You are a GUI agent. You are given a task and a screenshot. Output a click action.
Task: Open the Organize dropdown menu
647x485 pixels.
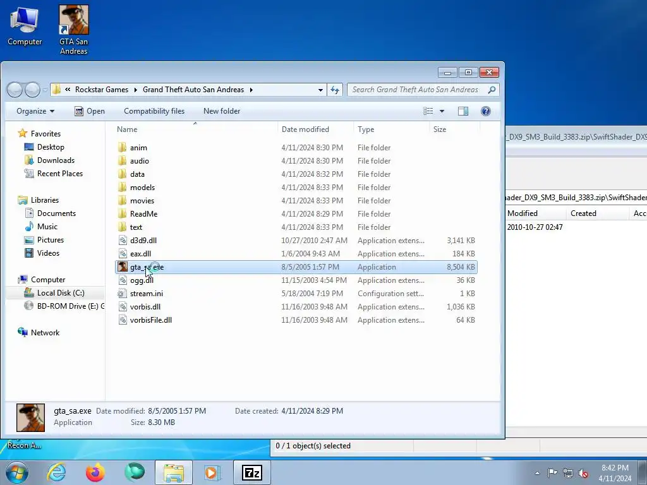(x=35, y=111)
